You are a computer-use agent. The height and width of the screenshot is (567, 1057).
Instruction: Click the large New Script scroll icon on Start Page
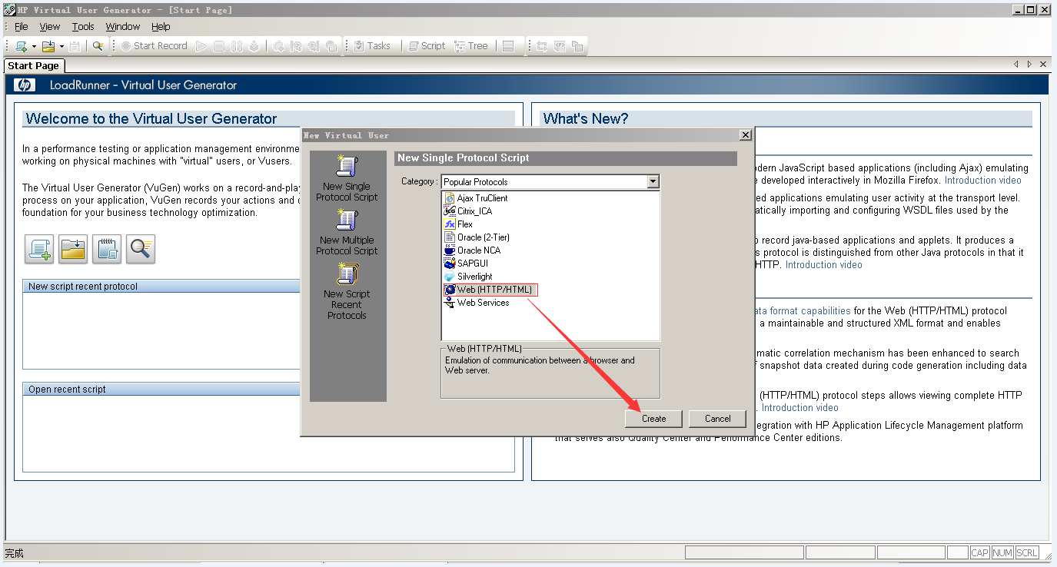[x=40, y=249]
